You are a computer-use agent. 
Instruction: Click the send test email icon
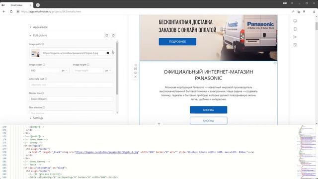295,37
